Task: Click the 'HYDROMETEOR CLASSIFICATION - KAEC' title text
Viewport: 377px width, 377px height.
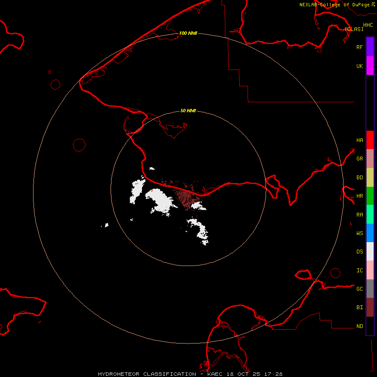Action: (x=160, y=374)
